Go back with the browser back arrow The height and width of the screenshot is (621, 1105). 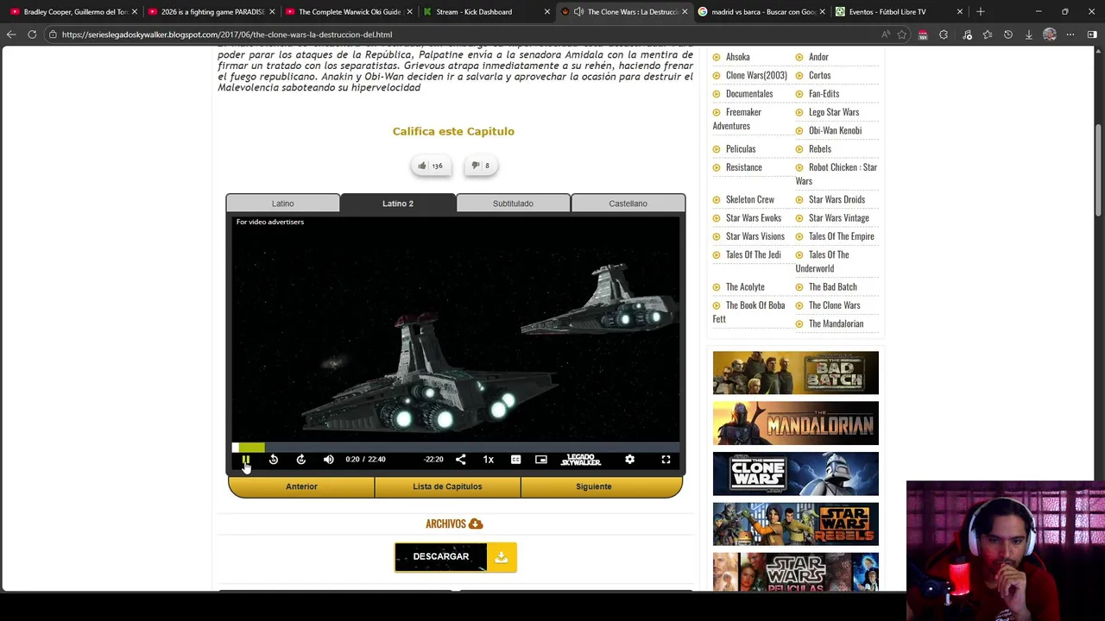11,34
